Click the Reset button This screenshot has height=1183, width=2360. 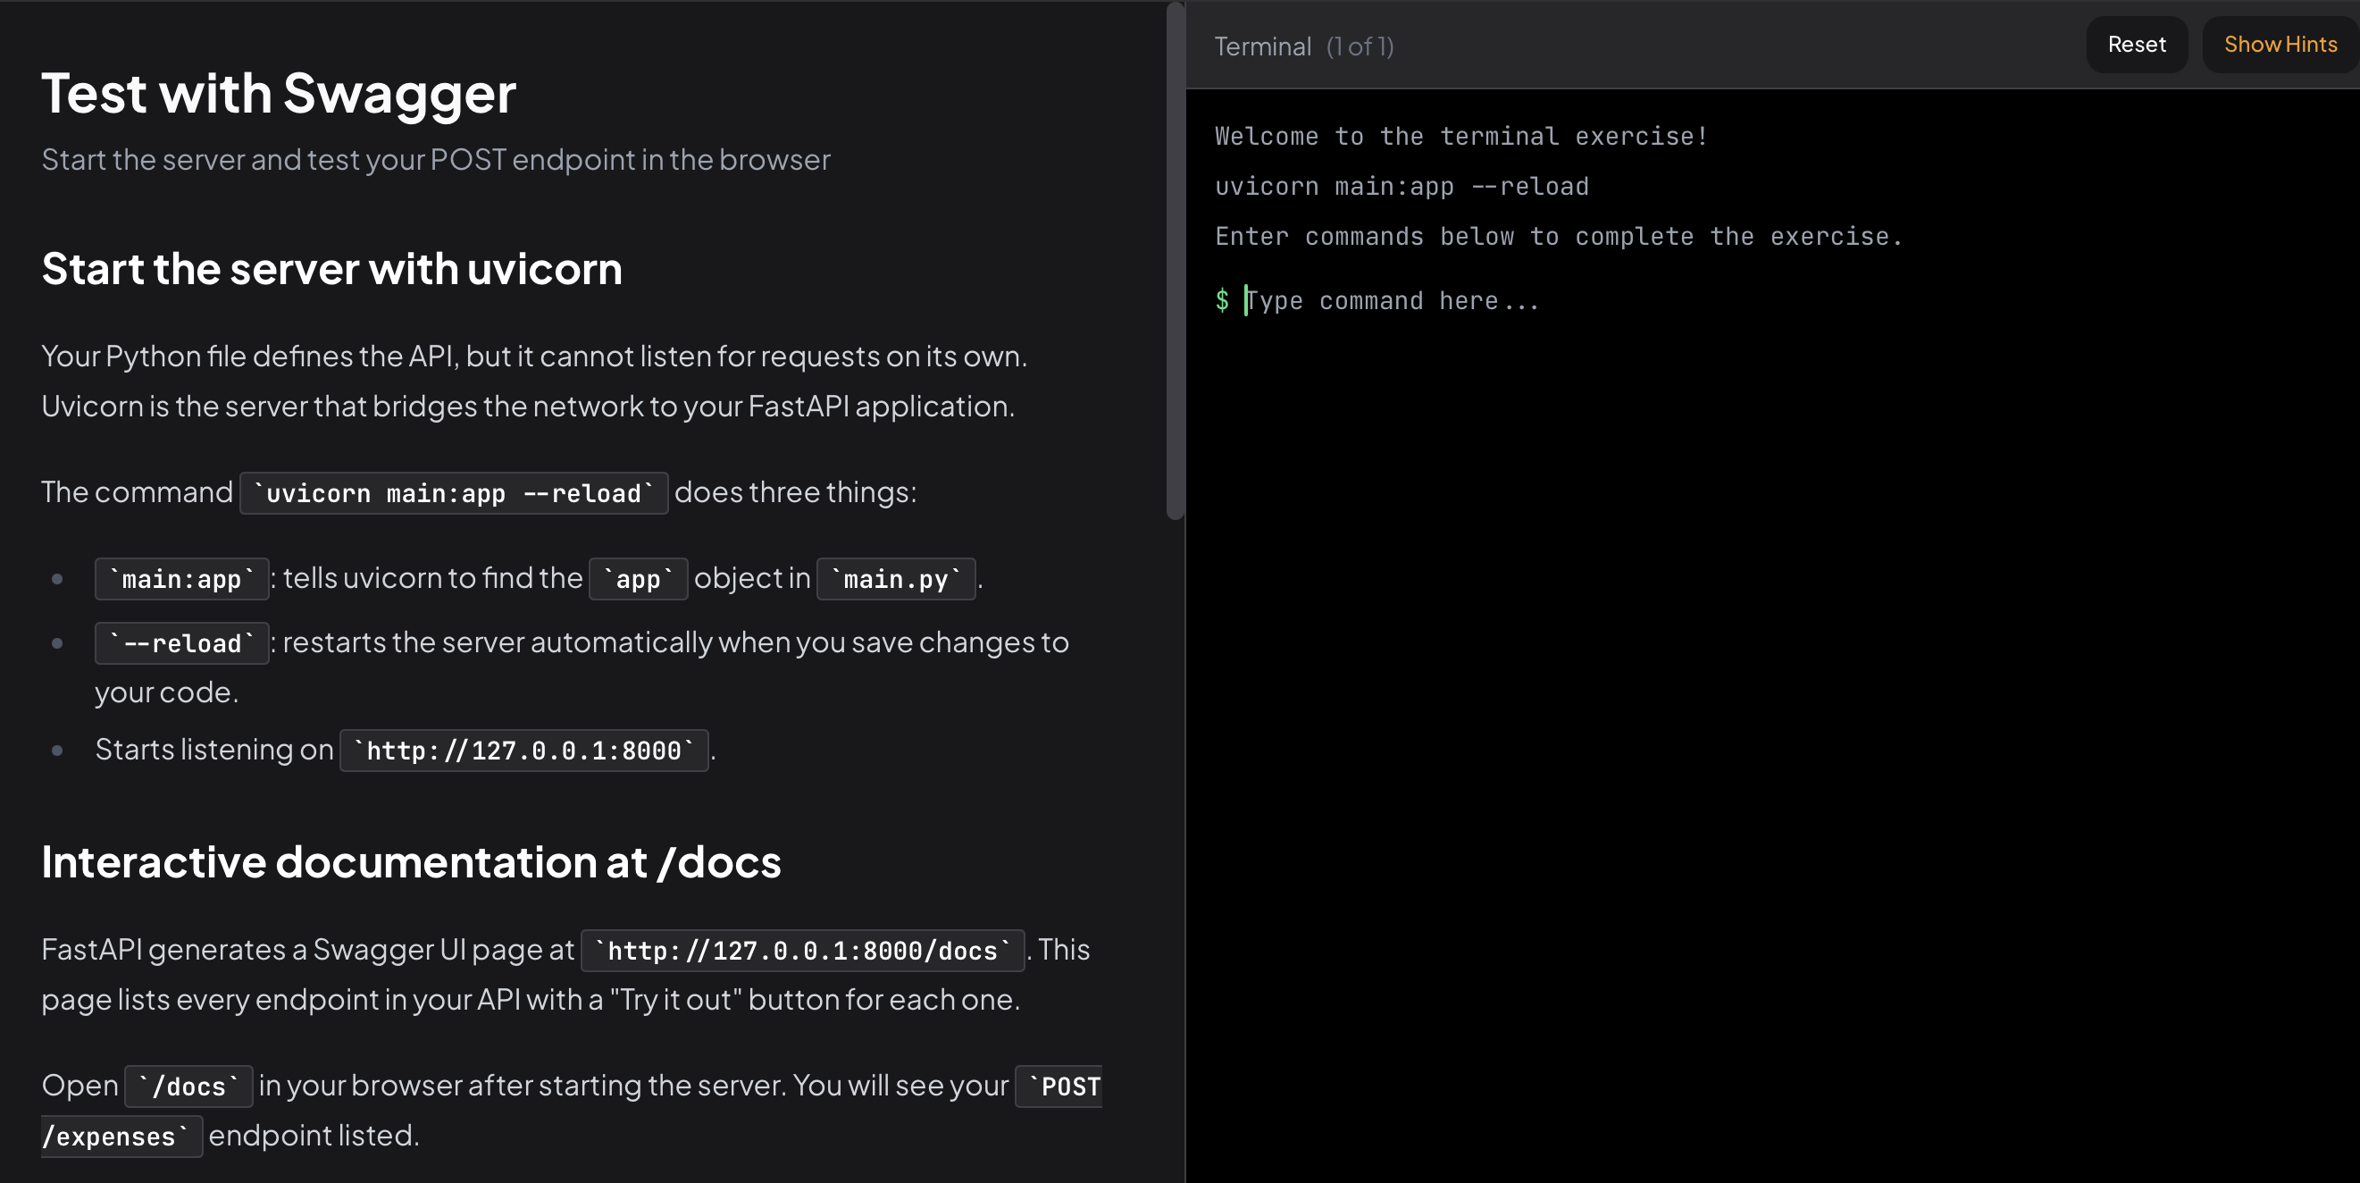[2137, 44]
